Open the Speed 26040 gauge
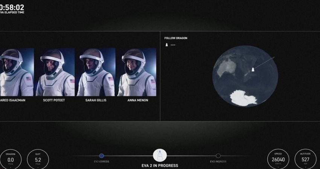 tap(278, 160)
